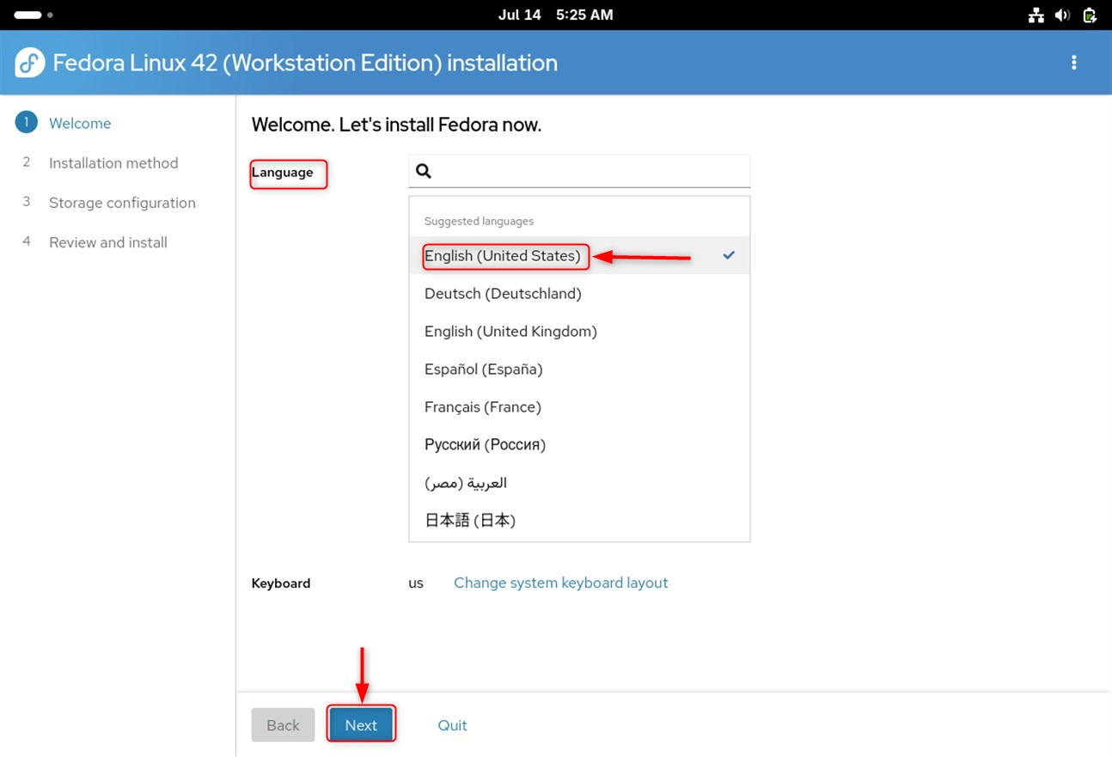This screenshot has width=1112, height=757.
Task: Open the network status icon in top bar
Action: click(x=1036, y=15)
